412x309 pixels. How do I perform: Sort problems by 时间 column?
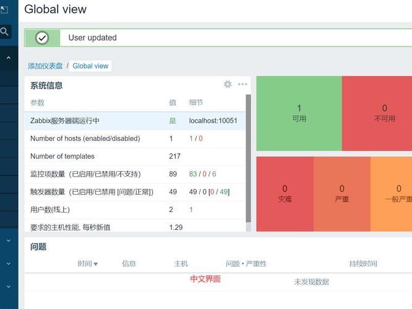tap(87, 264)
